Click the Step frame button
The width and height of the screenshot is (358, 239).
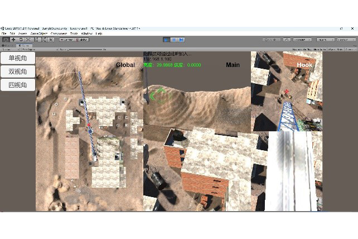pyautogui.click(x=181, y=40)
